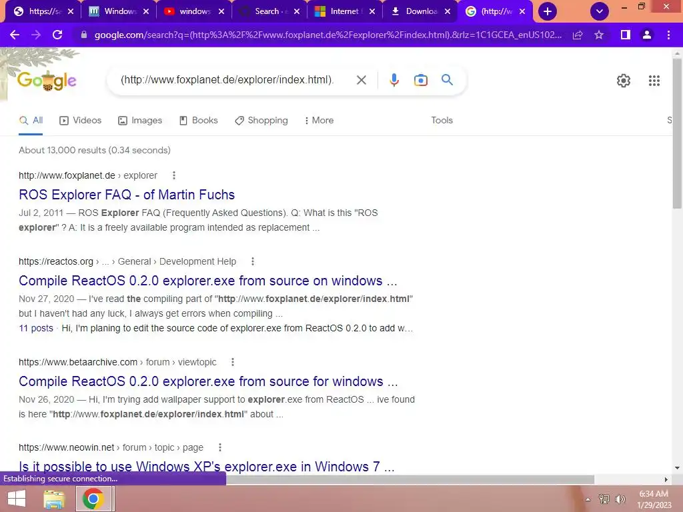Image resolution: width=683 pixels, height=512 pixels.
Task: Search by image with camera icon
Action: tap(420, 80)
